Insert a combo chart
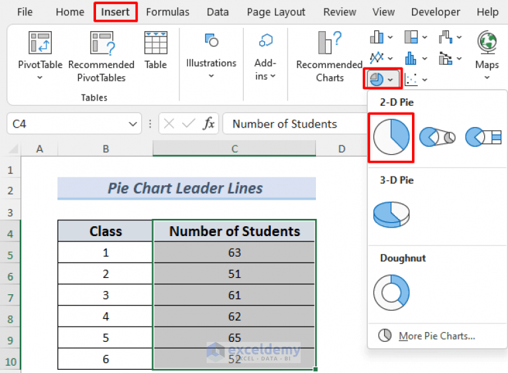 pyautogui.click(x=446, y=58)
